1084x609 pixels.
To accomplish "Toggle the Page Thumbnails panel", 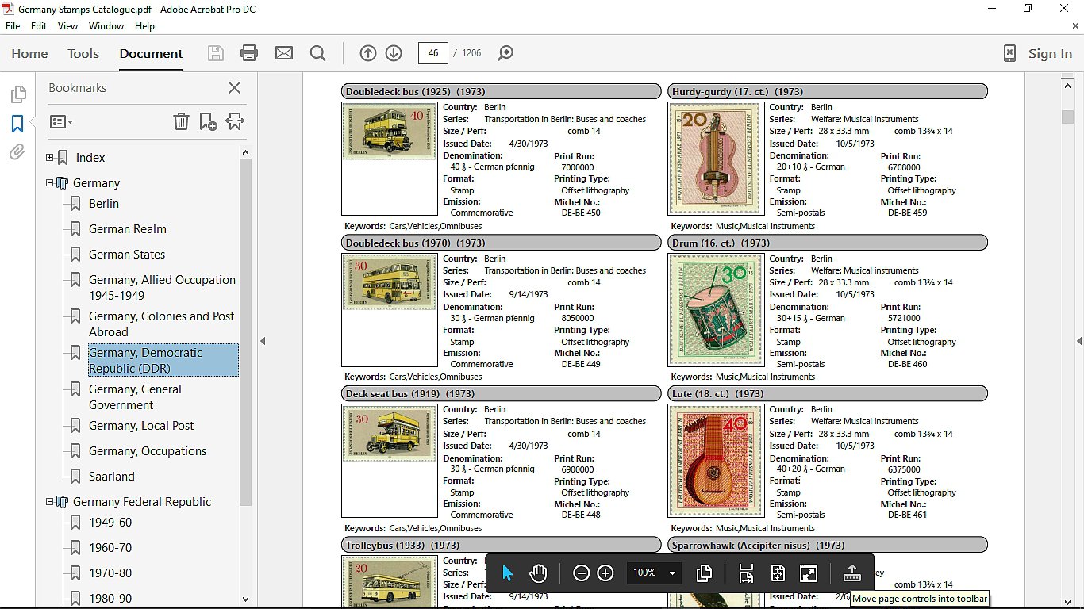I will pos(17,95).
